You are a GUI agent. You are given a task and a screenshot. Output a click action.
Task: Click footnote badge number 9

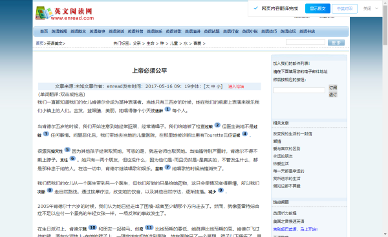point(221,190)
